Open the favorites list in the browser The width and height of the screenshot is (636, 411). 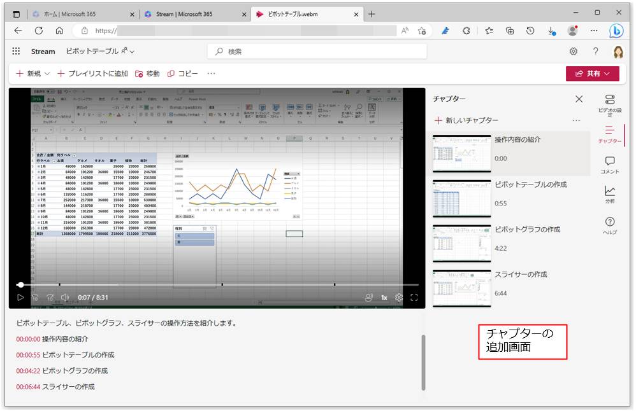pos(489,31)
